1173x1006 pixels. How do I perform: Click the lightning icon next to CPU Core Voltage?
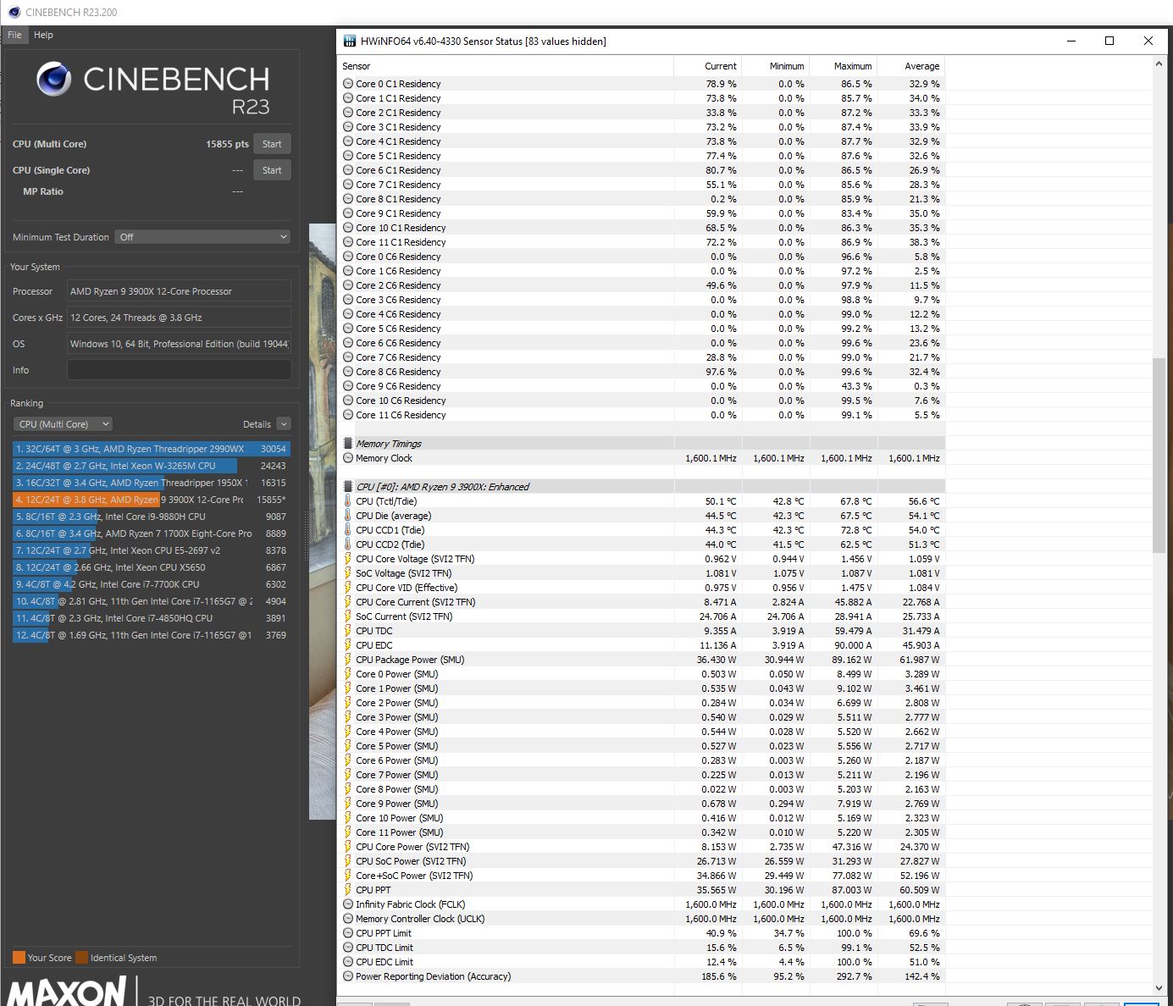click(x=347, y=559)
